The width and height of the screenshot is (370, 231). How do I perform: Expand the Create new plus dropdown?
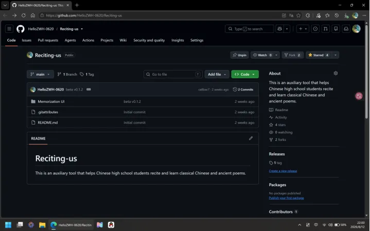coord(303,29)
